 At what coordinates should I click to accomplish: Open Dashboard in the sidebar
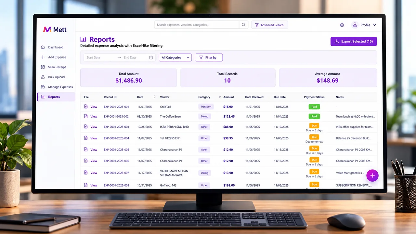pyautogui.click(x=56, y=47)
